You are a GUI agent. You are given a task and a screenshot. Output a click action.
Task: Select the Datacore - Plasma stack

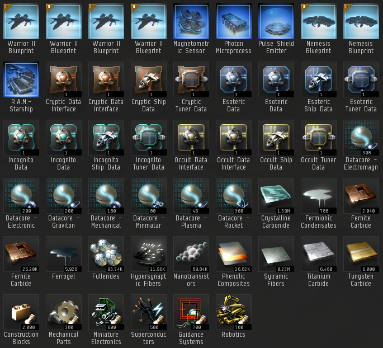[191, 196]
